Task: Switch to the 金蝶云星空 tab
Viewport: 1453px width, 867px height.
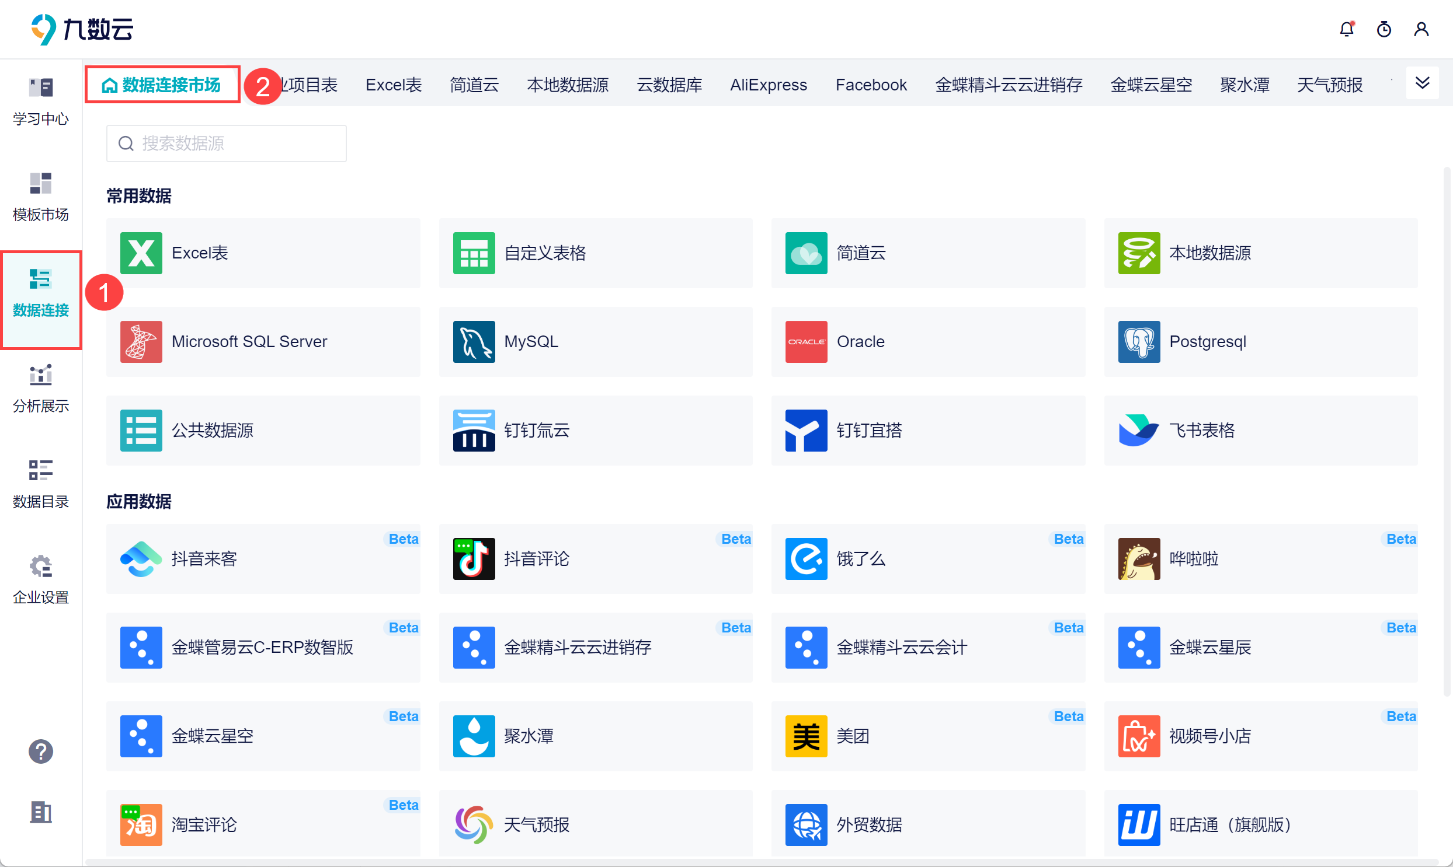Action: [1151, 85]
